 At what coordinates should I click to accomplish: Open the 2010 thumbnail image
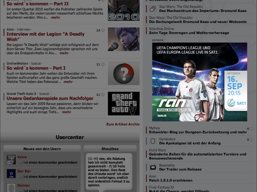tap(124, 10)
